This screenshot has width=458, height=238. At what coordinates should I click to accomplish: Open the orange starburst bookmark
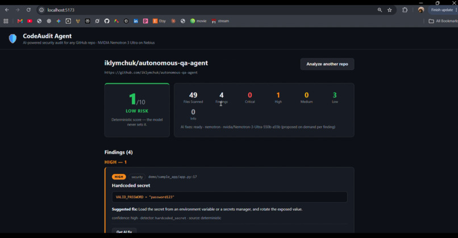(x=173, y=21)
